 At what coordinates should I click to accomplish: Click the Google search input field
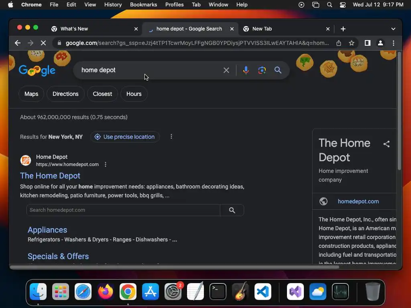pos(149,70)
